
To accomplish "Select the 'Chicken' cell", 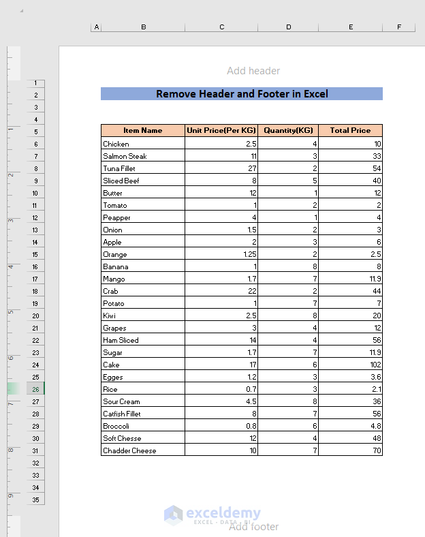I will coord(143,144).
